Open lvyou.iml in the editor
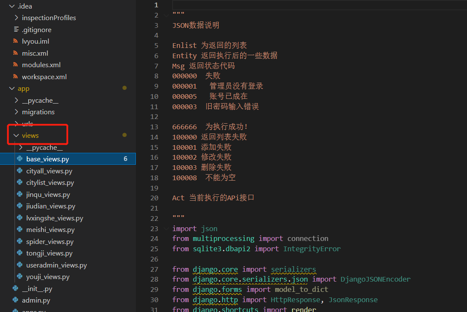The width and height of the screenshot is (467, 312). click(35, 42)
